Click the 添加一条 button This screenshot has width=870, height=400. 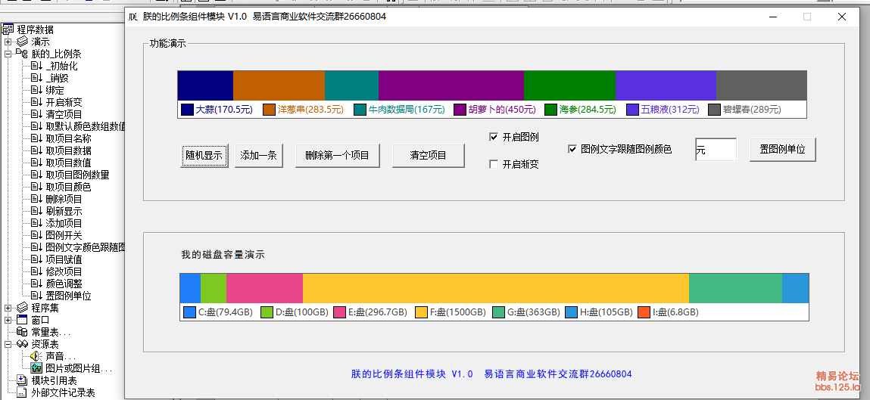click(258, 156)
